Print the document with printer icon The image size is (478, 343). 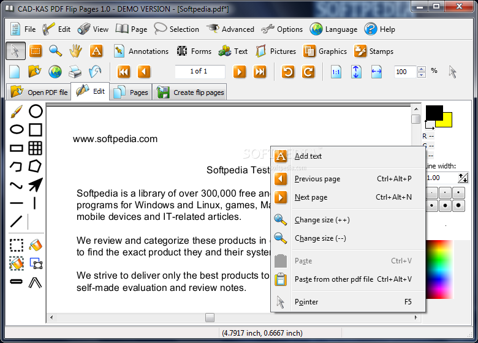pyautogui.click(x=75, y=72)
